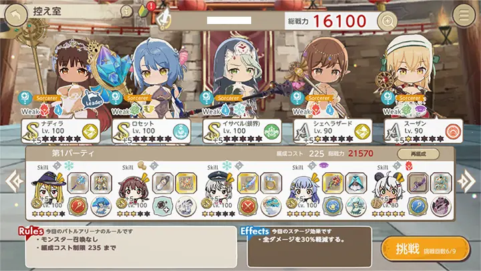Select the red staff skill icon
This screenshot has height=271, width=481.
point(77,206)
